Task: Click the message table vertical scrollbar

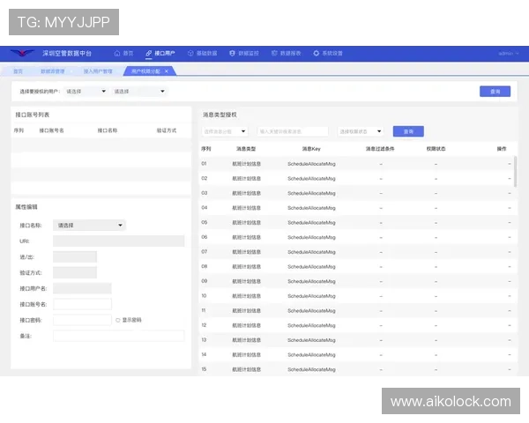Action: point(516,169)
